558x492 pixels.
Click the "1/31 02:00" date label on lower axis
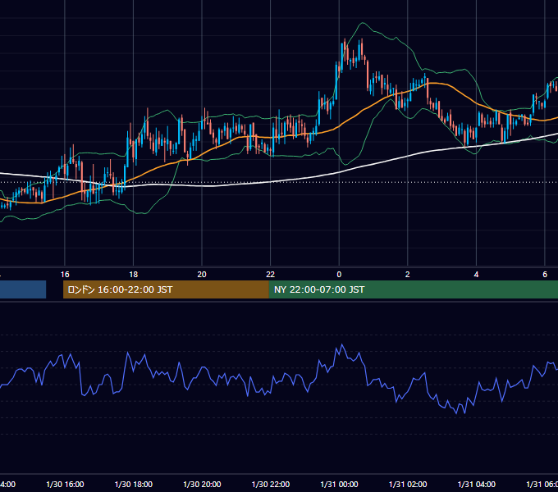pos(408,484)
